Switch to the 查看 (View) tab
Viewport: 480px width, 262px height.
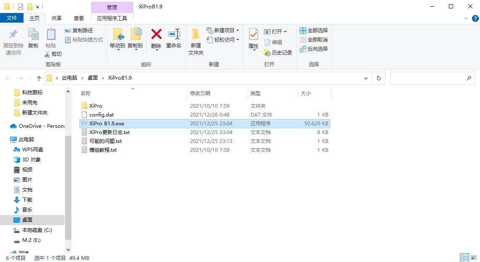(x=79, y=18)
